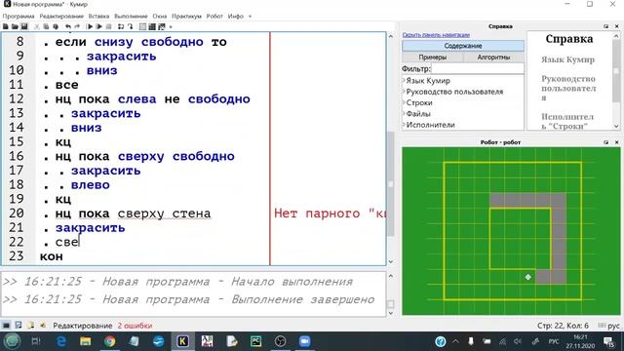Image resolution: width=624 pixels, height=351 pixels.
Task: Open the Практикум menu
Action: pyautogui.click(x=186, y=17)
